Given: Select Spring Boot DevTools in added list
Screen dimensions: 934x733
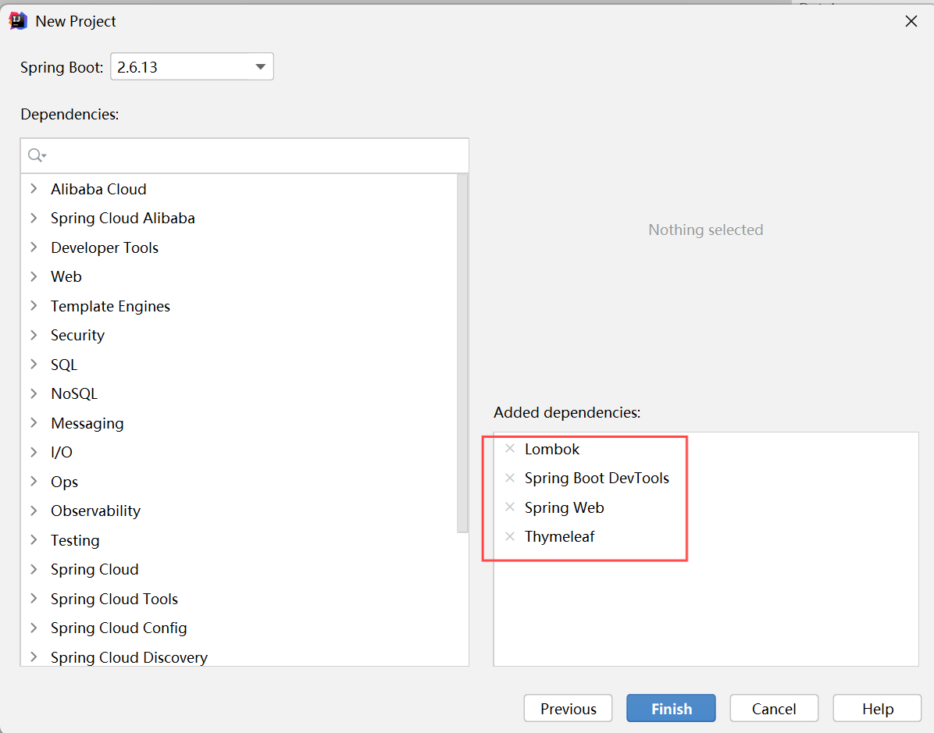Looking at the screenshot, I should [x=597, y=479].
